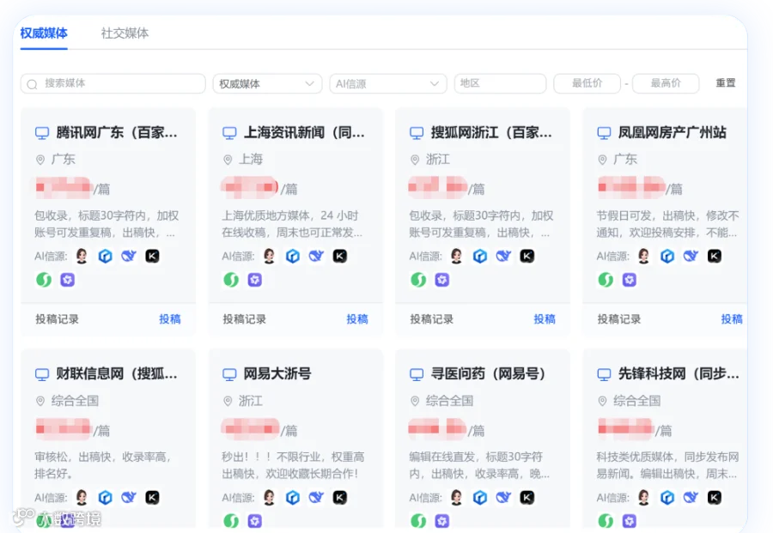The height and width of the screenshot is (533, 773).
Task: Click 投稿 on the 搜狐网浙江 card
Action: point(545,318)
